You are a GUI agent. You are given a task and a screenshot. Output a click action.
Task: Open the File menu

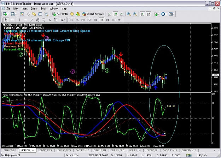coord(8,8)
